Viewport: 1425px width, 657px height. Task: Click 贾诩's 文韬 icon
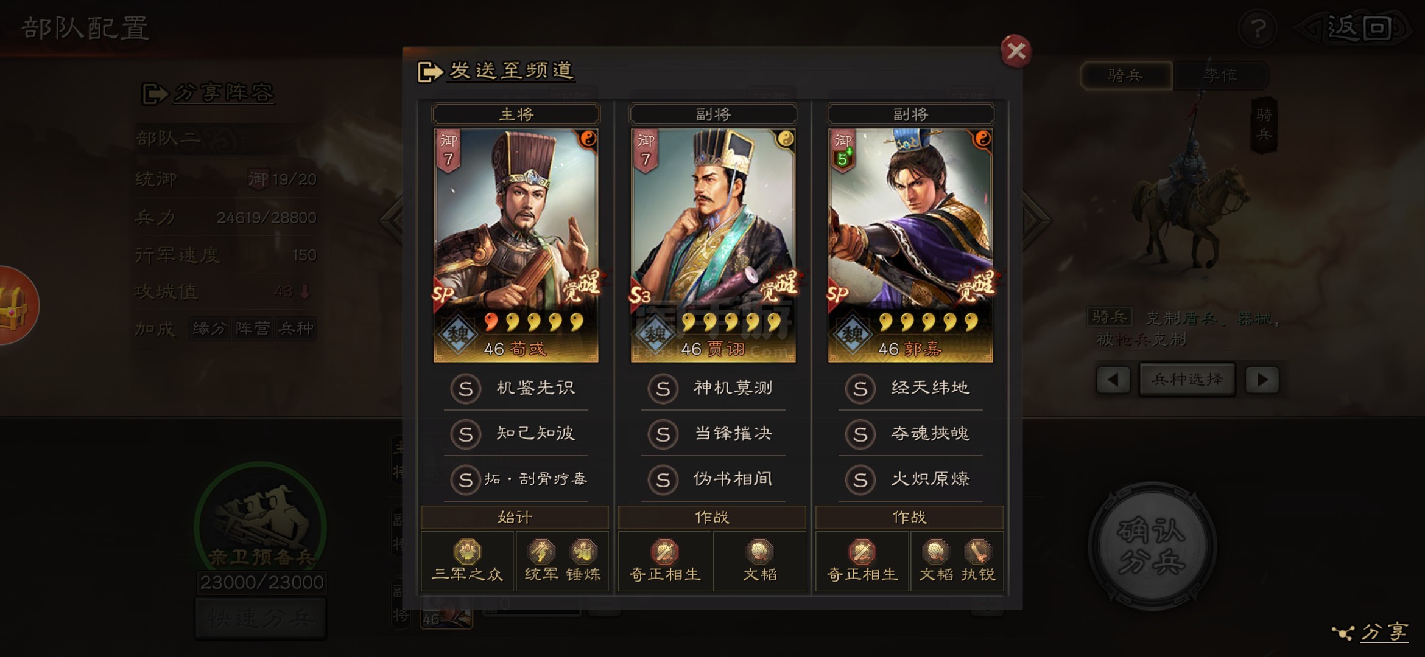759,552
